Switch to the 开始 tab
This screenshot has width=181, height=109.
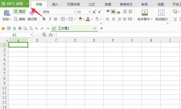click(x=39, y=4)
